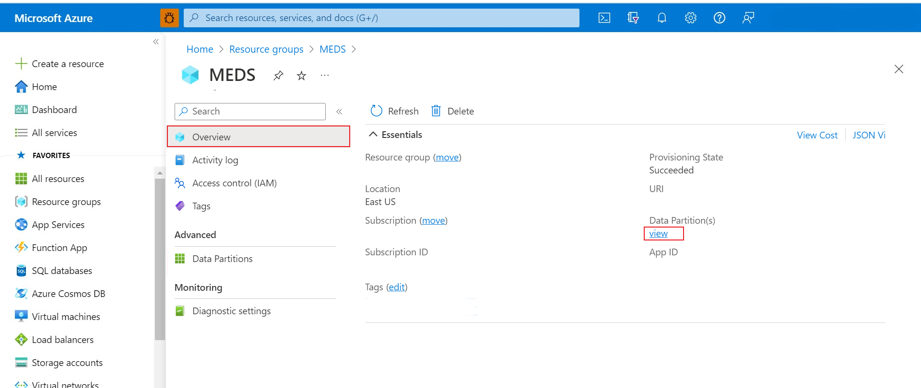Click the Delete trash can icon

pyautogui.click(x=436, y=111)
